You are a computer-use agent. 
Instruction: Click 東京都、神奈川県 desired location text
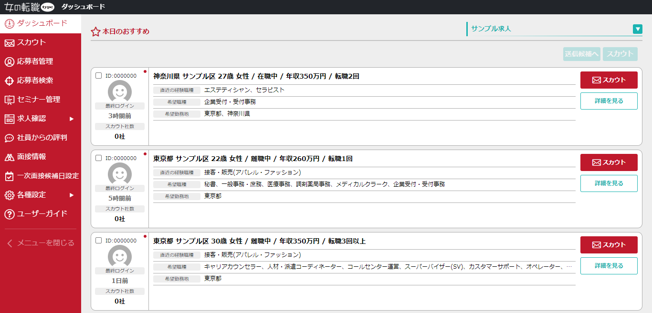[x=227, y=114]
